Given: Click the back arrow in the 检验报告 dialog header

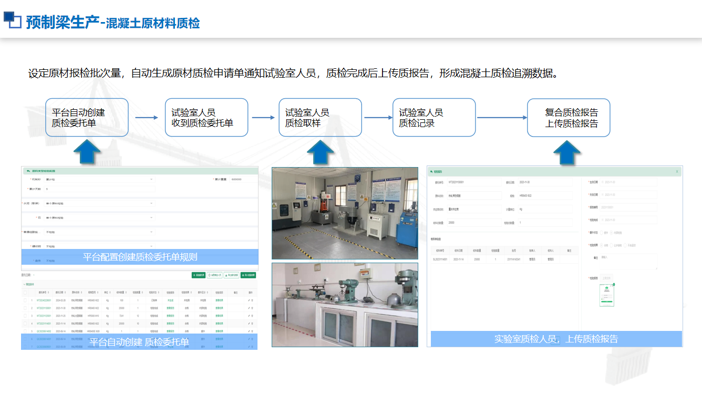Looking at the screenshot, I should point(432,171).
